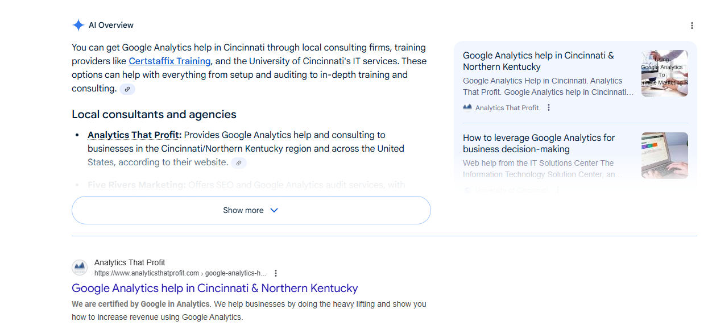Click thumbnail image of the first source card

click(664, 73)
